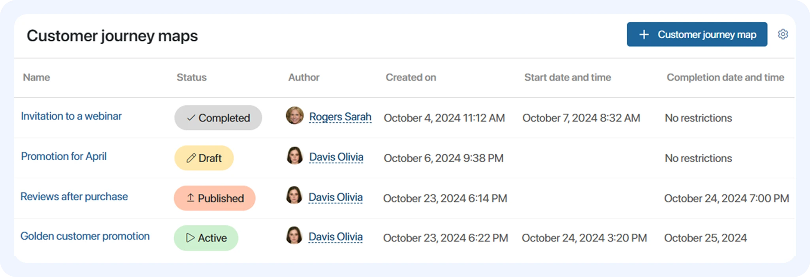Image resolution: width=810 pixels, height=277 pixels.
Task: Sort by Start date and time header
Action: pyautogui.click(x=567, y=77)
